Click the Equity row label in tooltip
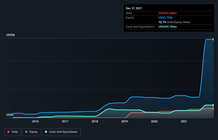Viewport: 218px width, 140px height. [x=130, y=18]
